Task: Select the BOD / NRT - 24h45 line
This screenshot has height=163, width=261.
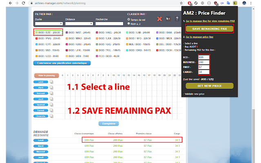Action: pyautogui.click(x=78, y=33)
